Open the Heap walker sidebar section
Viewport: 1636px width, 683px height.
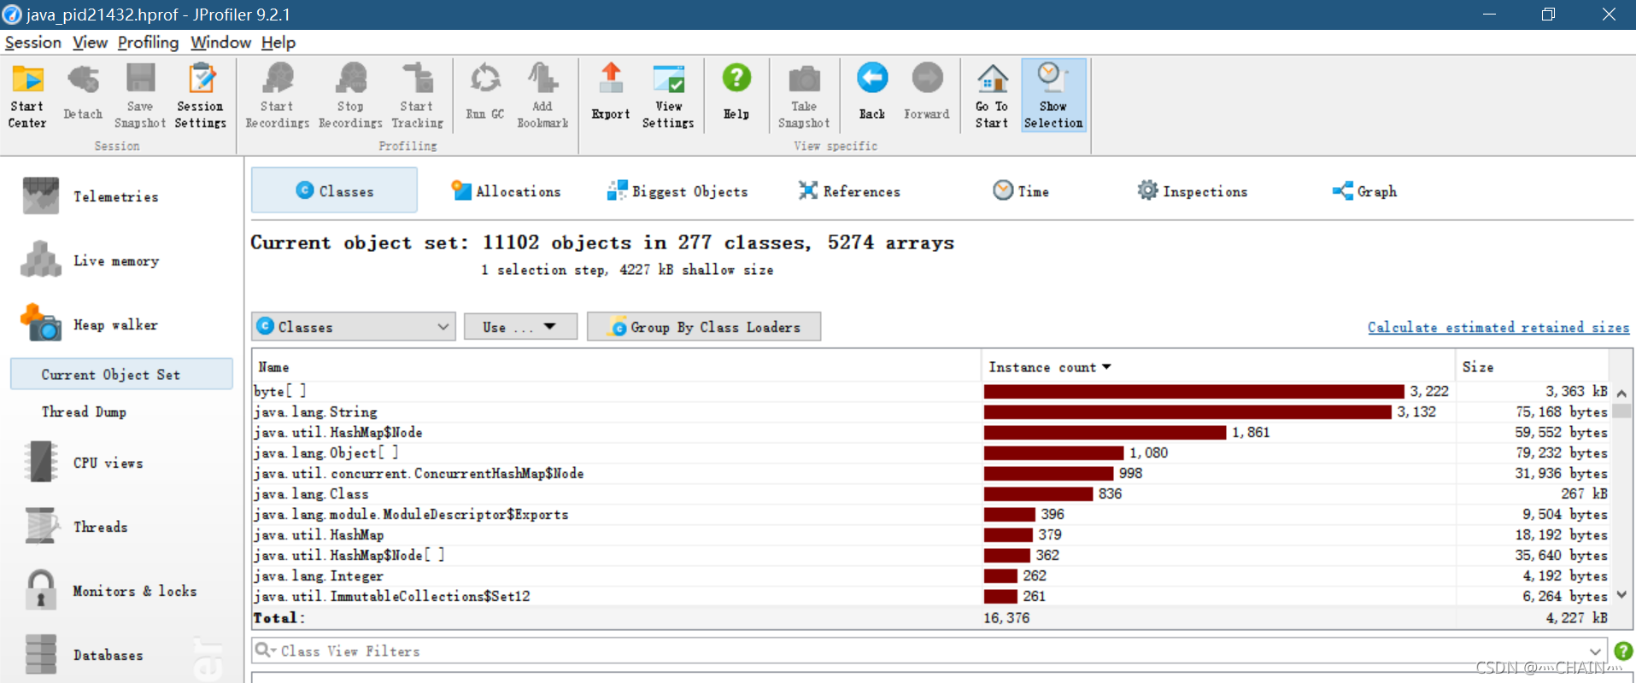point(90,324)
